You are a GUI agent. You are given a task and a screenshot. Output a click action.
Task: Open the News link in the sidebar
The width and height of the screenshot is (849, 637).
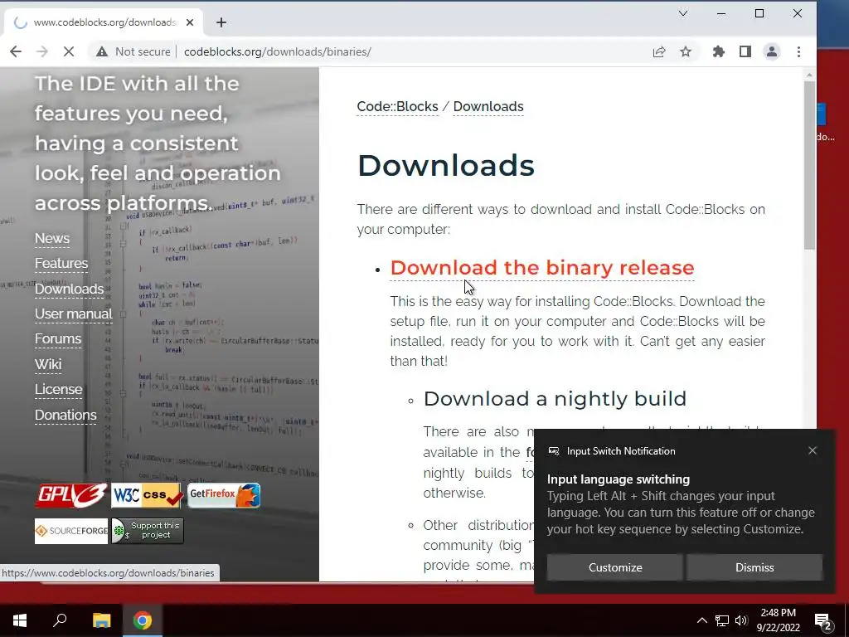tap(52, 238)
